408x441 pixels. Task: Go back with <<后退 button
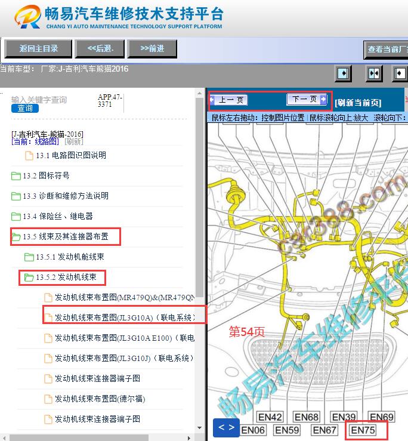tap(100, 49)
